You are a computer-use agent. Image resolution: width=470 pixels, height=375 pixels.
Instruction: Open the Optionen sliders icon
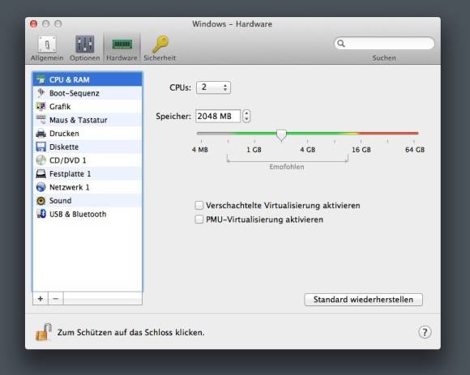pos(85,45)
